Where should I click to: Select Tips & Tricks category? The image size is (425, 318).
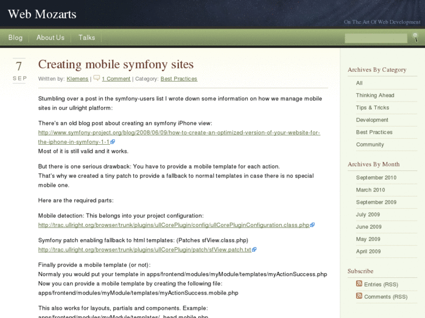tap(372, 108)
